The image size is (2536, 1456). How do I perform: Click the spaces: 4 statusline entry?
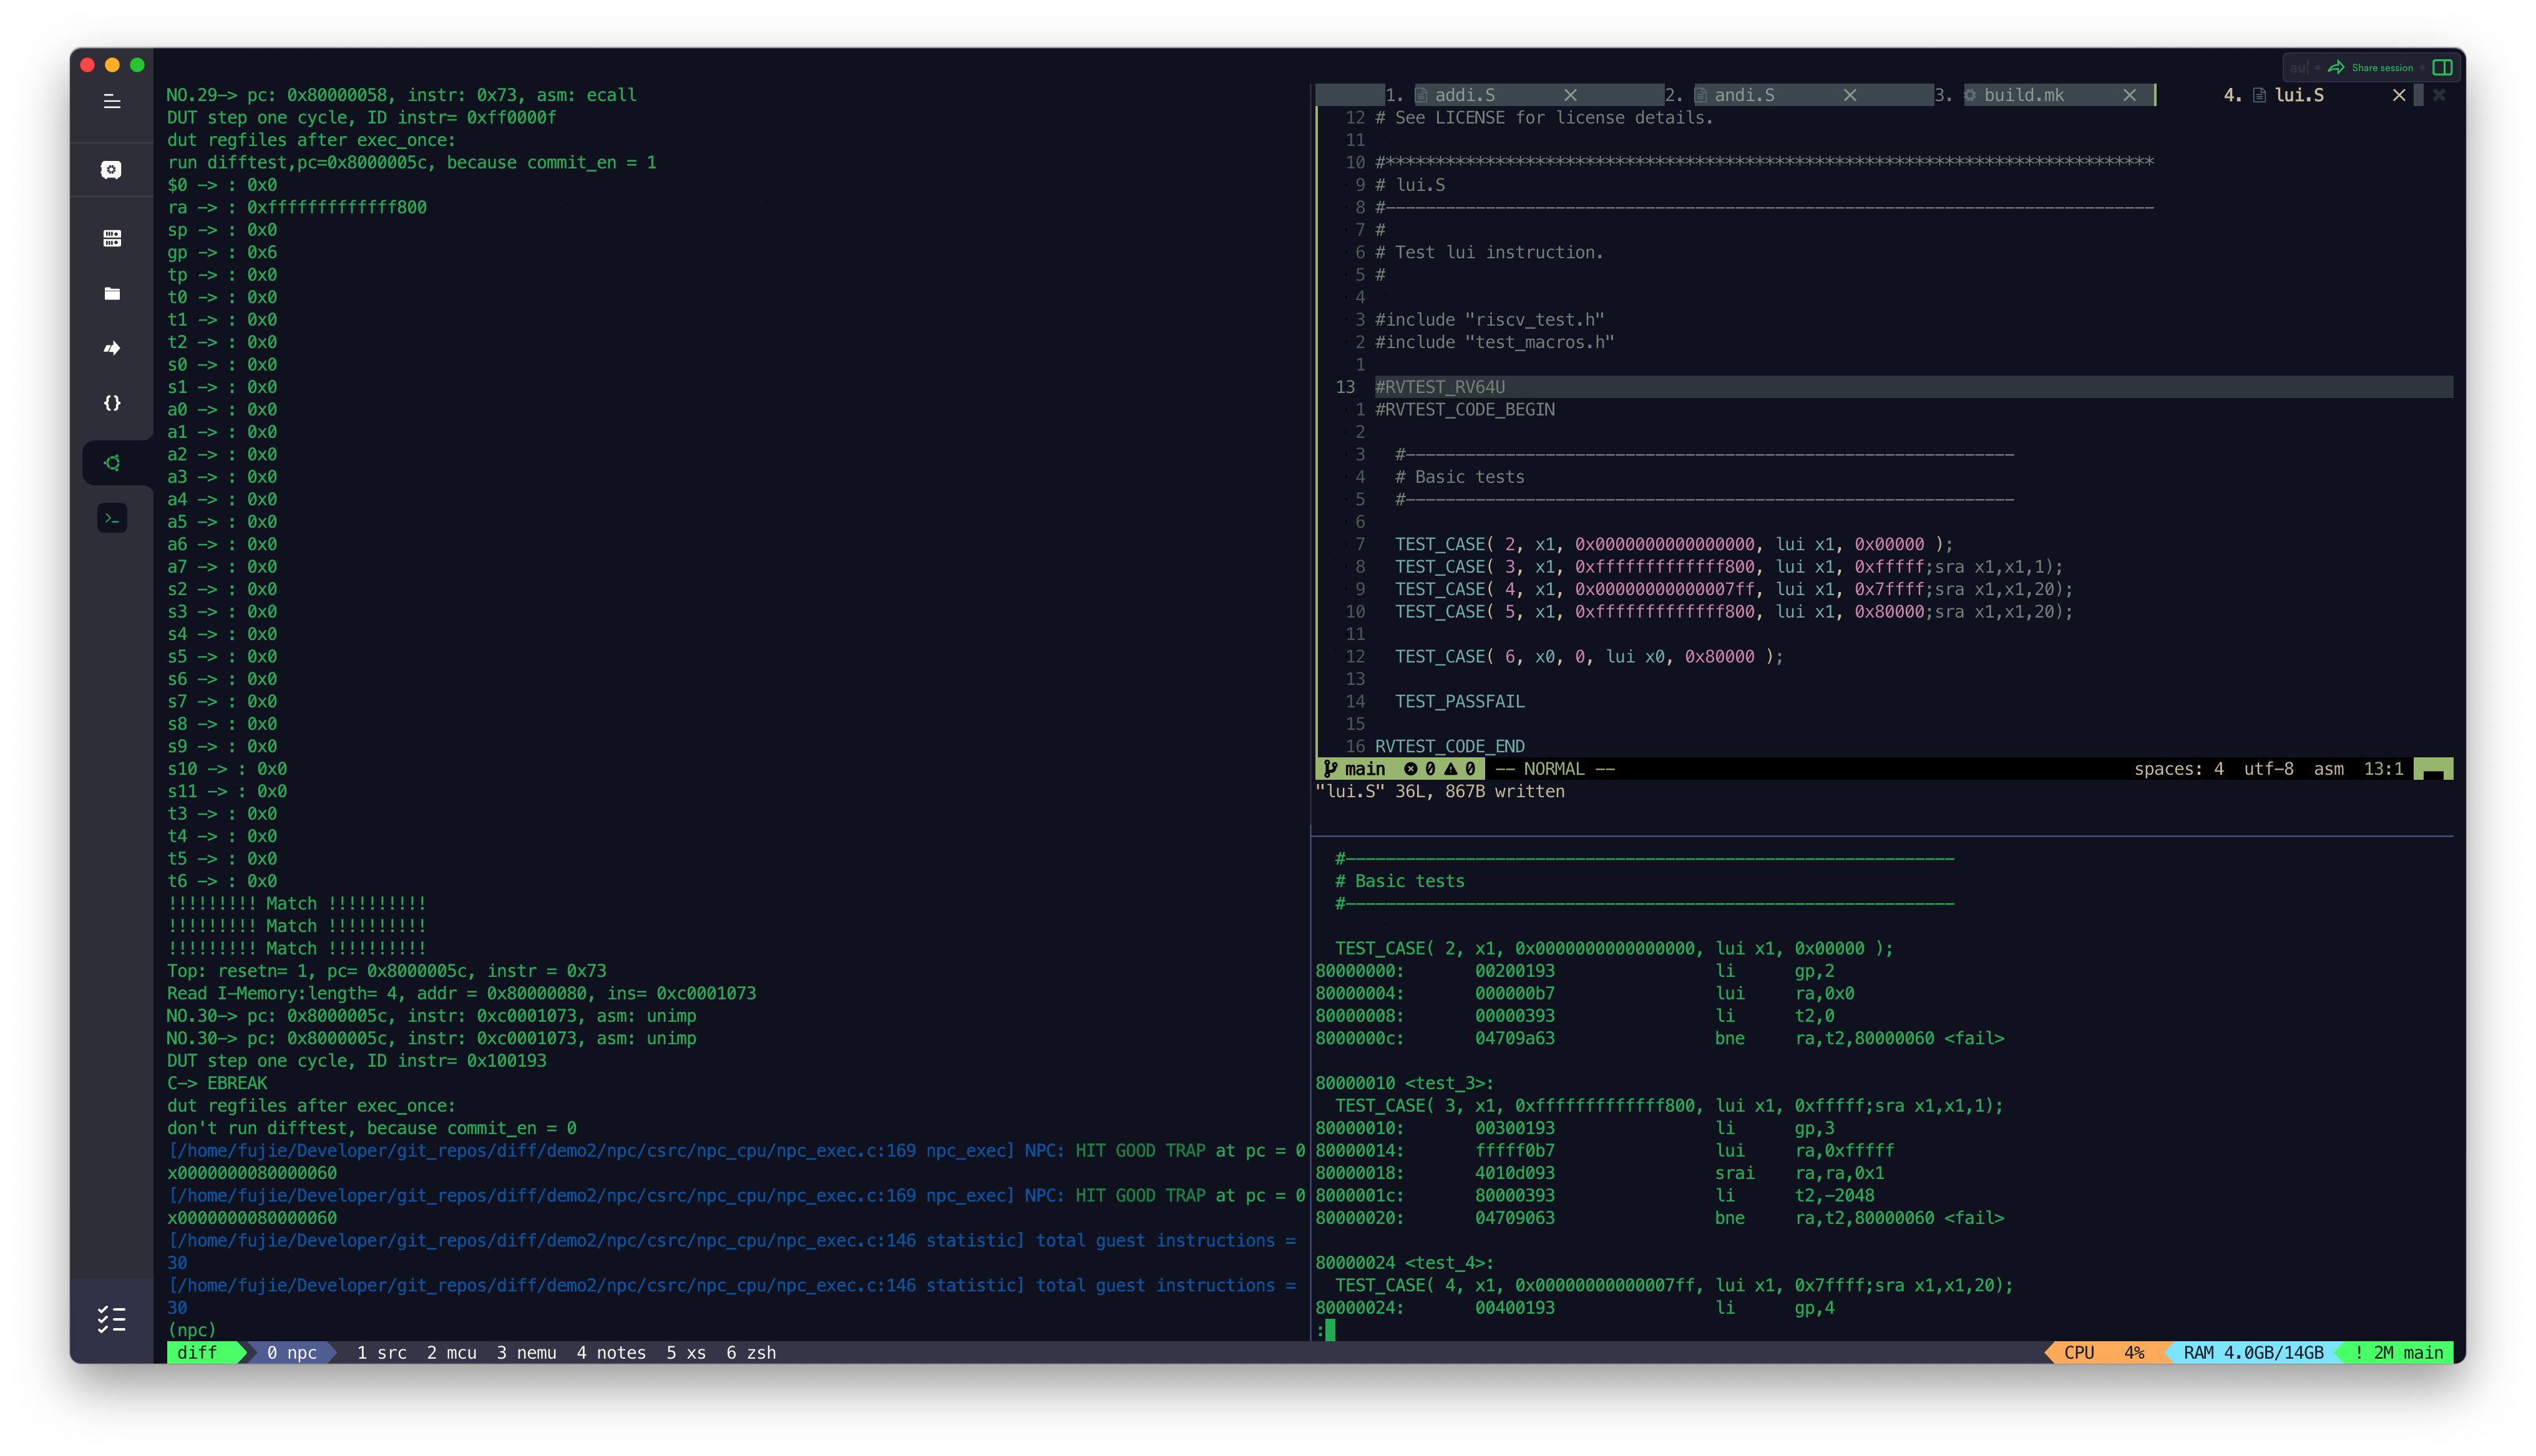tap(2178, 768)
